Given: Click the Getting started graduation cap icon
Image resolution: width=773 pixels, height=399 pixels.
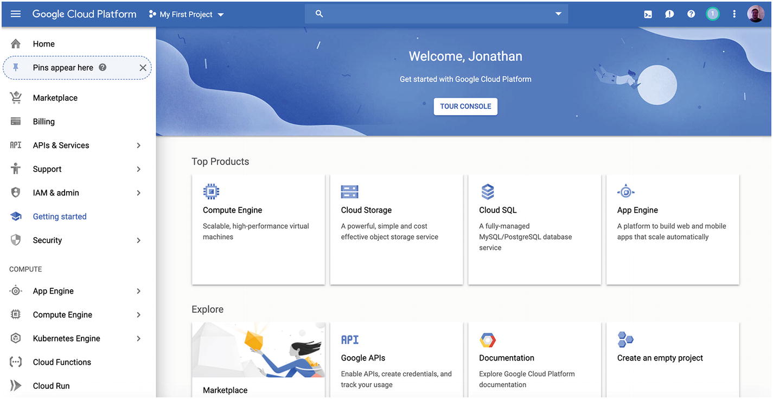Looking at the screenshot, I should pos(16,217).
